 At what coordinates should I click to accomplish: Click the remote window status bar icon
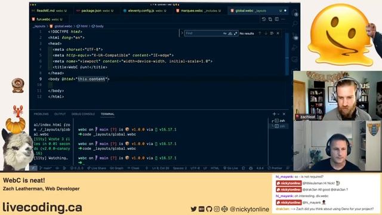point(33,168)
